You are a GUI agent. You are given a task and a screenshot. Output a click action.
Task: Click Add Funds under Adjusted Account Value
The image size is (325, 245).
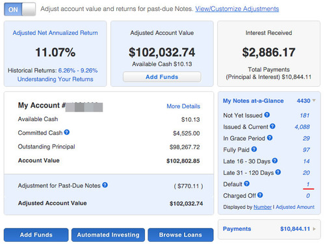(162, 77)
